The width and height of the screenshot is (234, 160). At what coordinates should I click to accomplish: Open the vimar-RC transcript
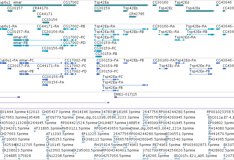(x=37, y=40)
